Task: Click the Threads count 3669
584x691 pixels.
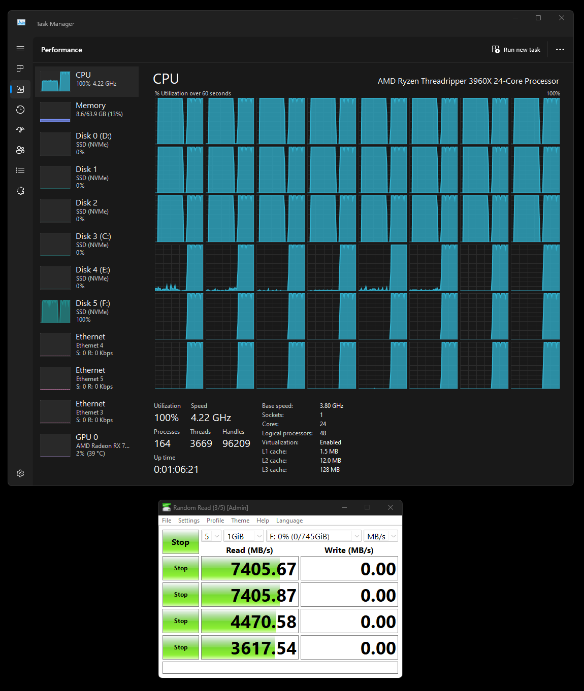Action: pyautogui.click(x=201, y=443)
